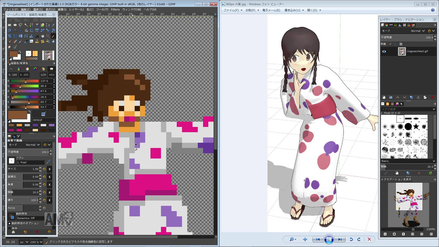The height and width of the screenshot is (247, 439).
Task: Select the Rectangle Select tool in toolbox
Action: pos(10,25)
